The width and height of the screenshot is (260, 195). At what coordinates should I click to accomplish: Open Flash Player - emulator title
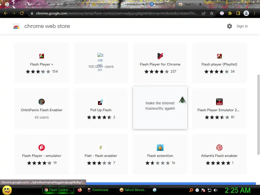(x=42, y=156)
